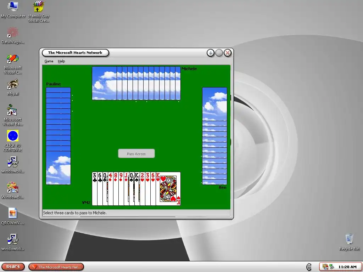Open the Start menu
The width and height of the screenshot is (363, 272).
[x=13, y=267]
